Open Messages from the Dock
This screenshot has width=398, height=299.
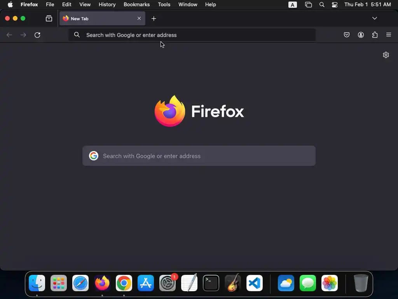308,283
